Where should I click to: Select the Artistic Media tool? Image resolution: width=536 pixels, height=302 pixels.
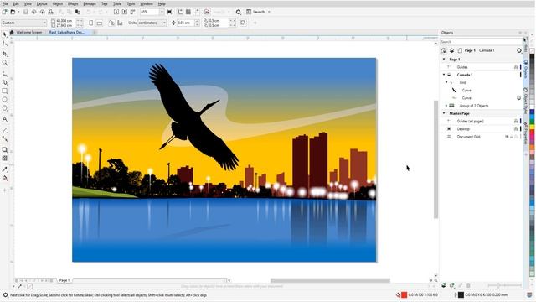(5, 82)
